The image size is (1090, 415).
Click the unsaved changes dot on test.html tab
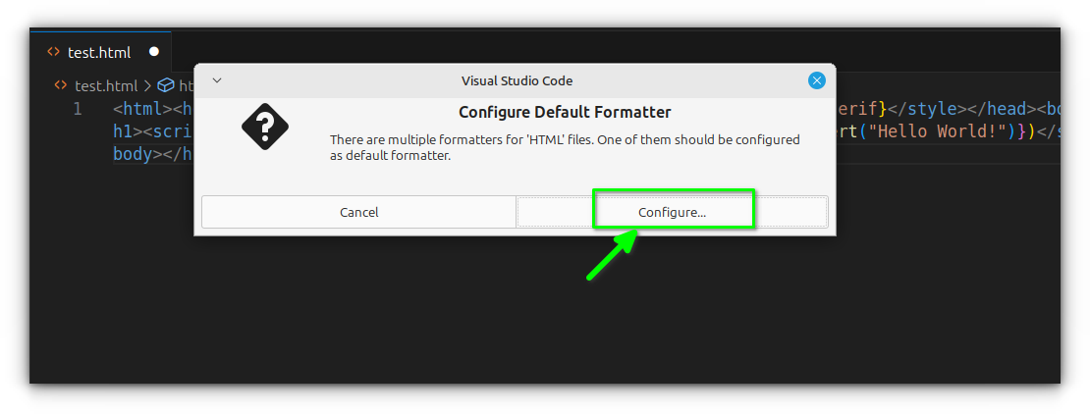click(x=154, y=52)
